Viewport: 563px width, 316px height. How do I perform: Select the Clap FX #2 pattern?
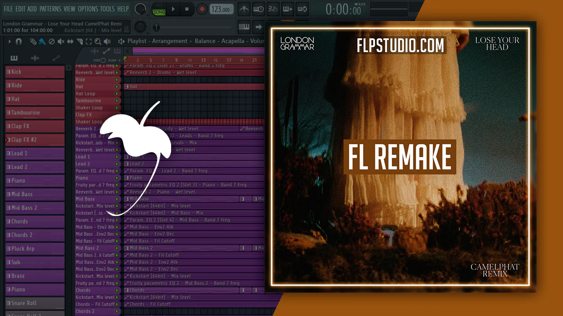[x=35, y=140]
